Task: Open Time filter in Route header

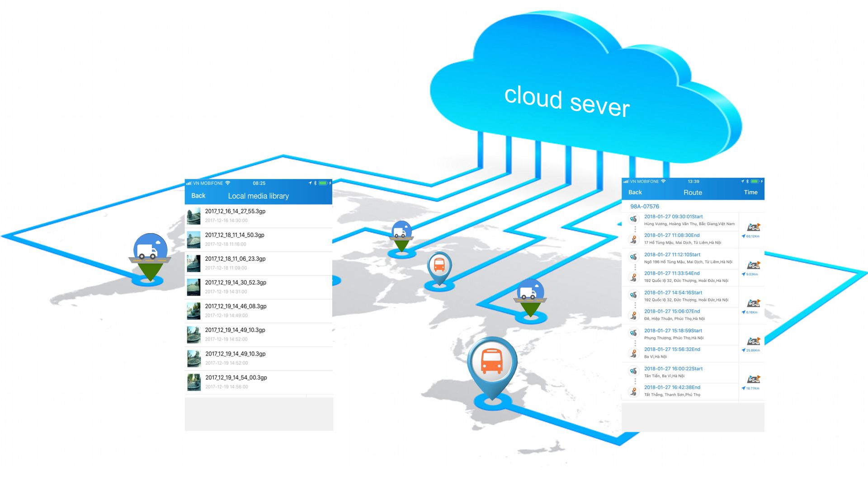Action: [750, 192]
